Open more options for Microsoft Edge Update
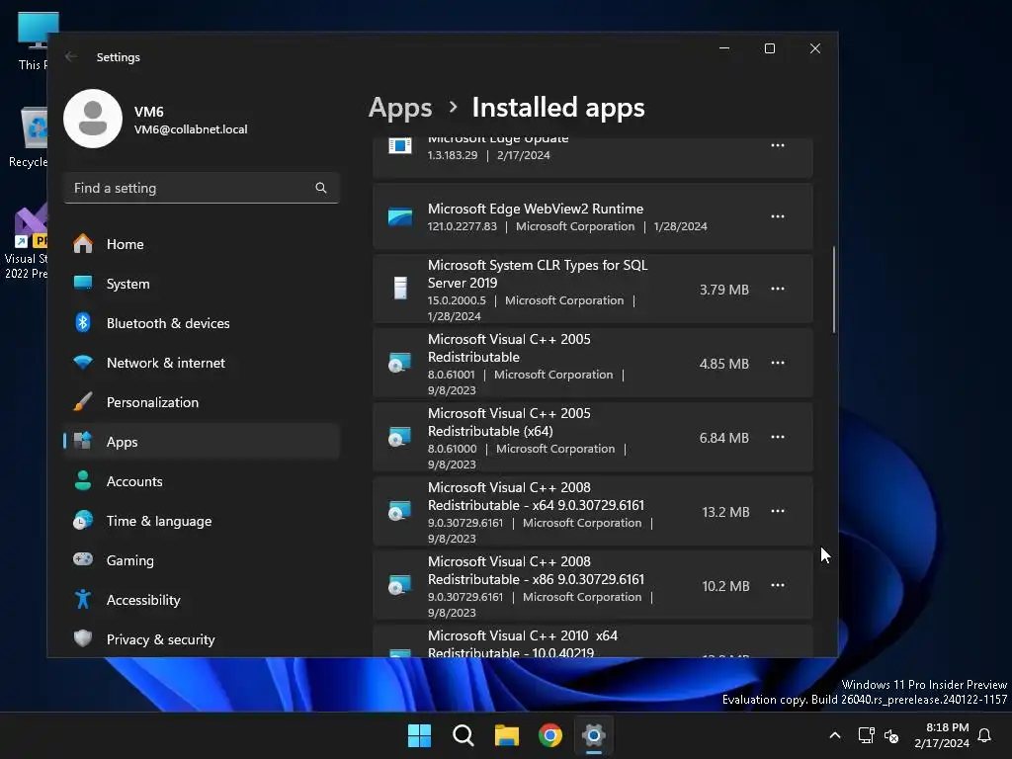 pyautogui.click(x=778, y=146)
